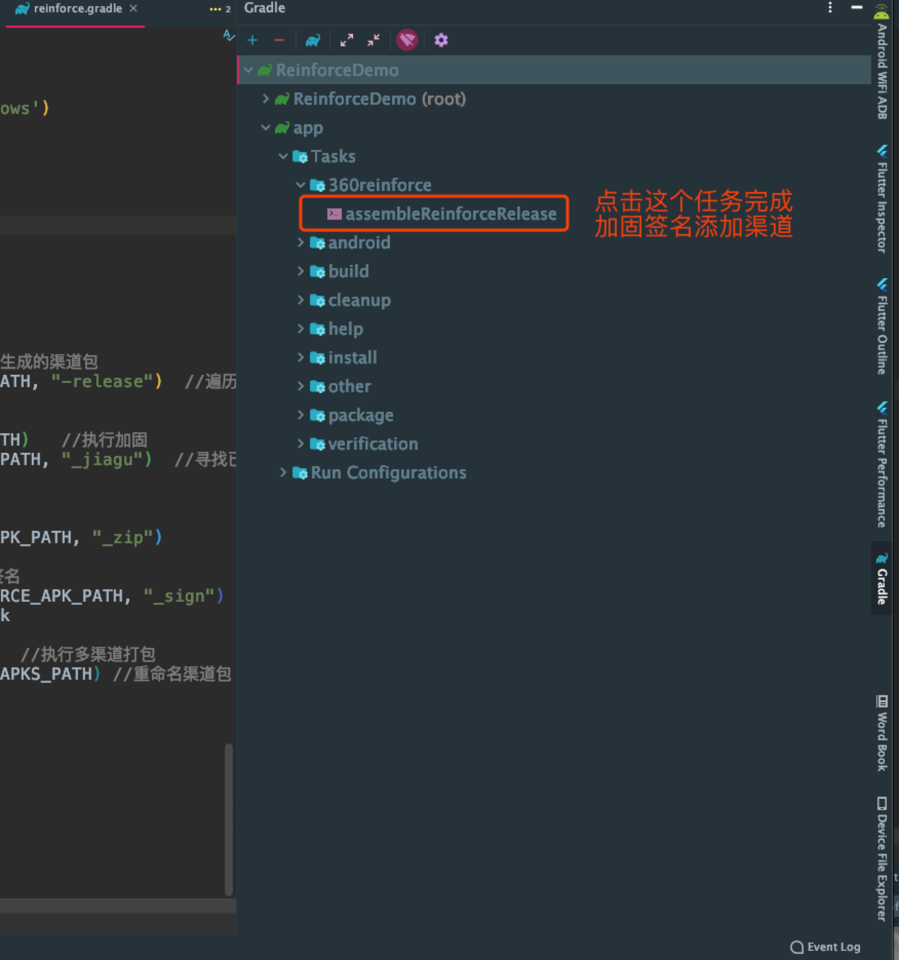This screenshot has height=960, width=899.
Task: Open the Device File Explorer panel
Action: (882, 859)
